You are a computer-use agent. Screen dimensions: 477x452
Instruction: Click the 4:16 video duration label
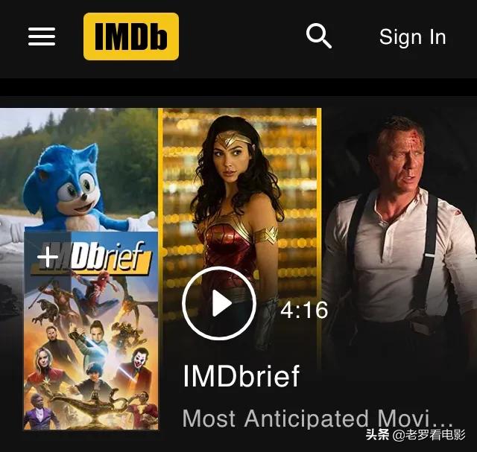coord(304,311)
